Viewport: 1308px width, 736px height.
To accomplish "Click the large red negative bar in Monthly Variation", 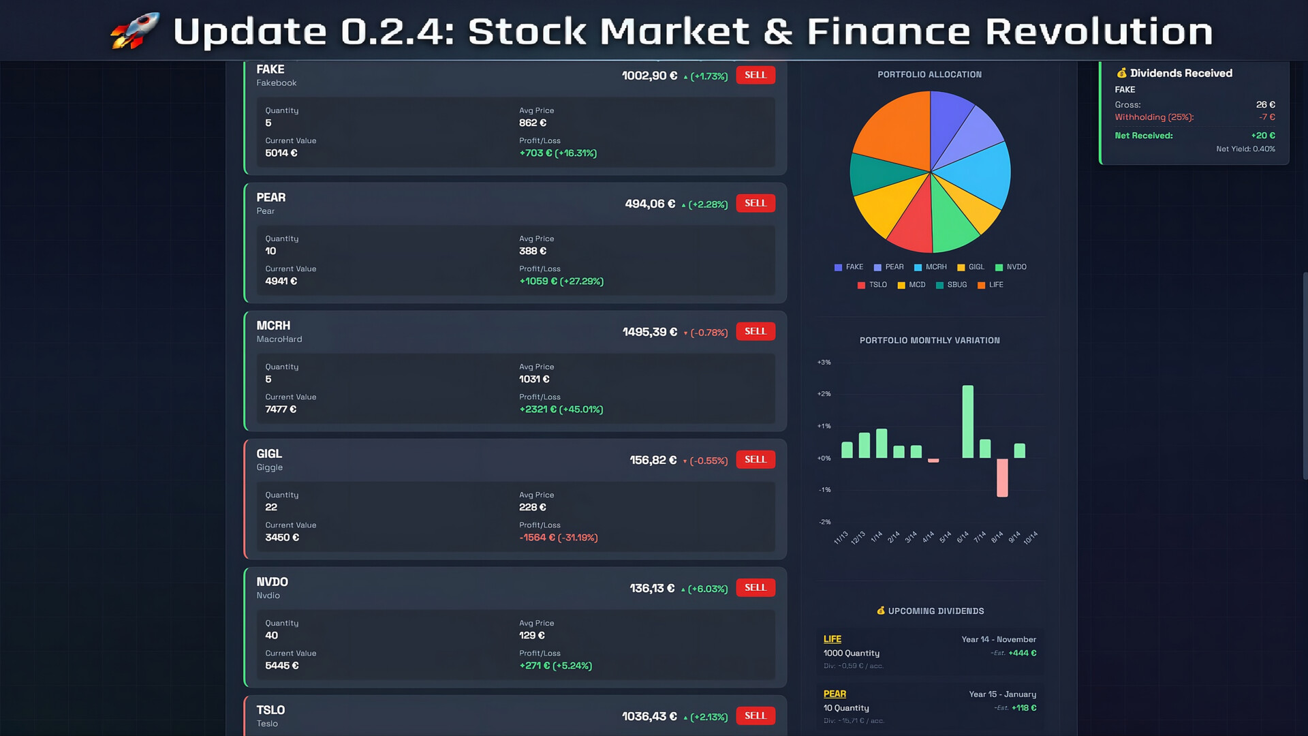I will click(1002, 477).
